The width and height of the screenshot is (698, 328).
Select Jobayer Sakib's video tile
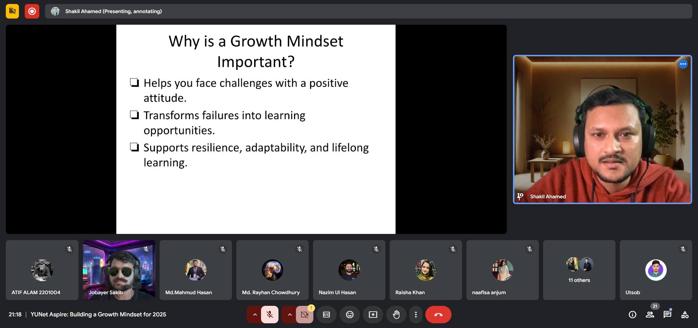(119, 270)
